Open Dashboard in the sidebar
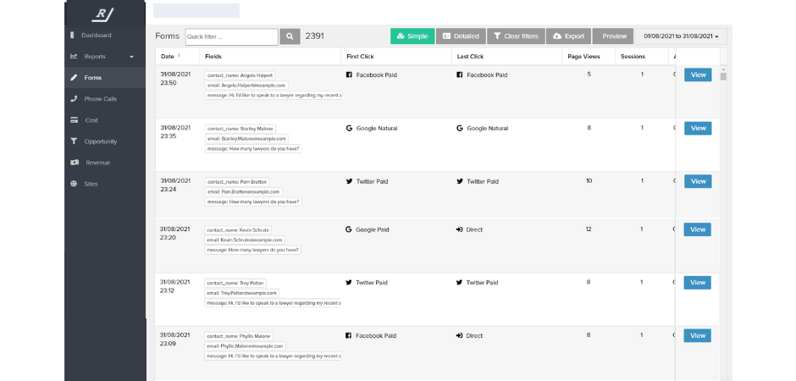 tap(95, 36)
